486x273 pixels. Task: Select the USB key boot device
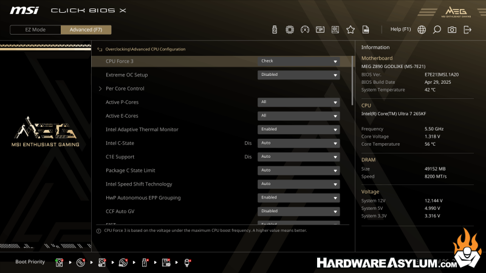[x=145, y=263]
